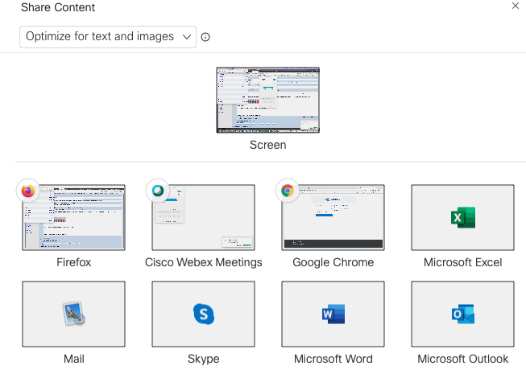Share the Firefox window thumbnail
526x374 pixels.
click(x=74, y=218)
